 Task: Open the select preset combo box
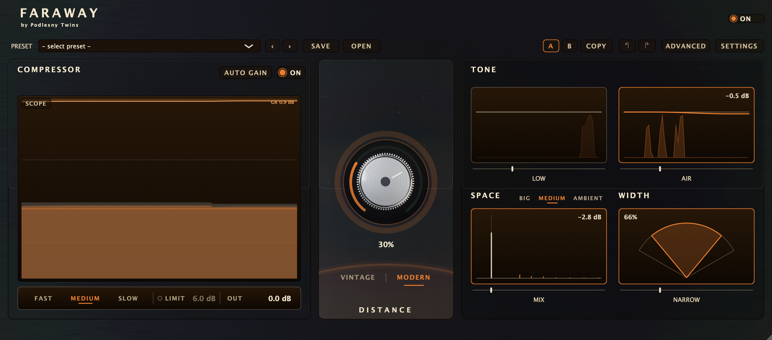point(149,46)
